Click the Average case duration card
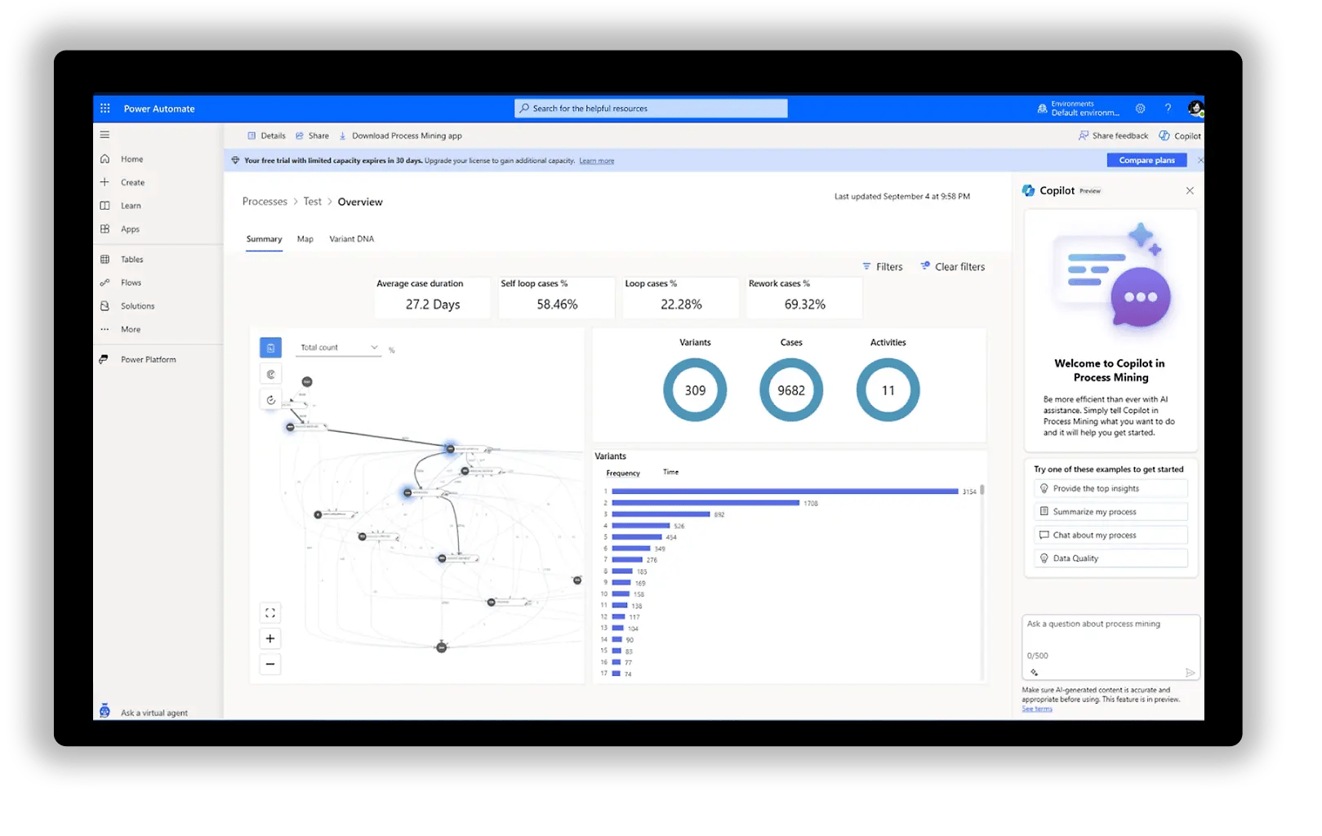Image resolution: width=1322 pixels, height=836 pixels. click(x=433, y=297)
